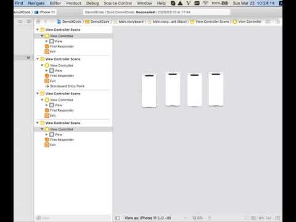
Task: Collapse the fourth View Controller Scene
Action: (38, 123)
